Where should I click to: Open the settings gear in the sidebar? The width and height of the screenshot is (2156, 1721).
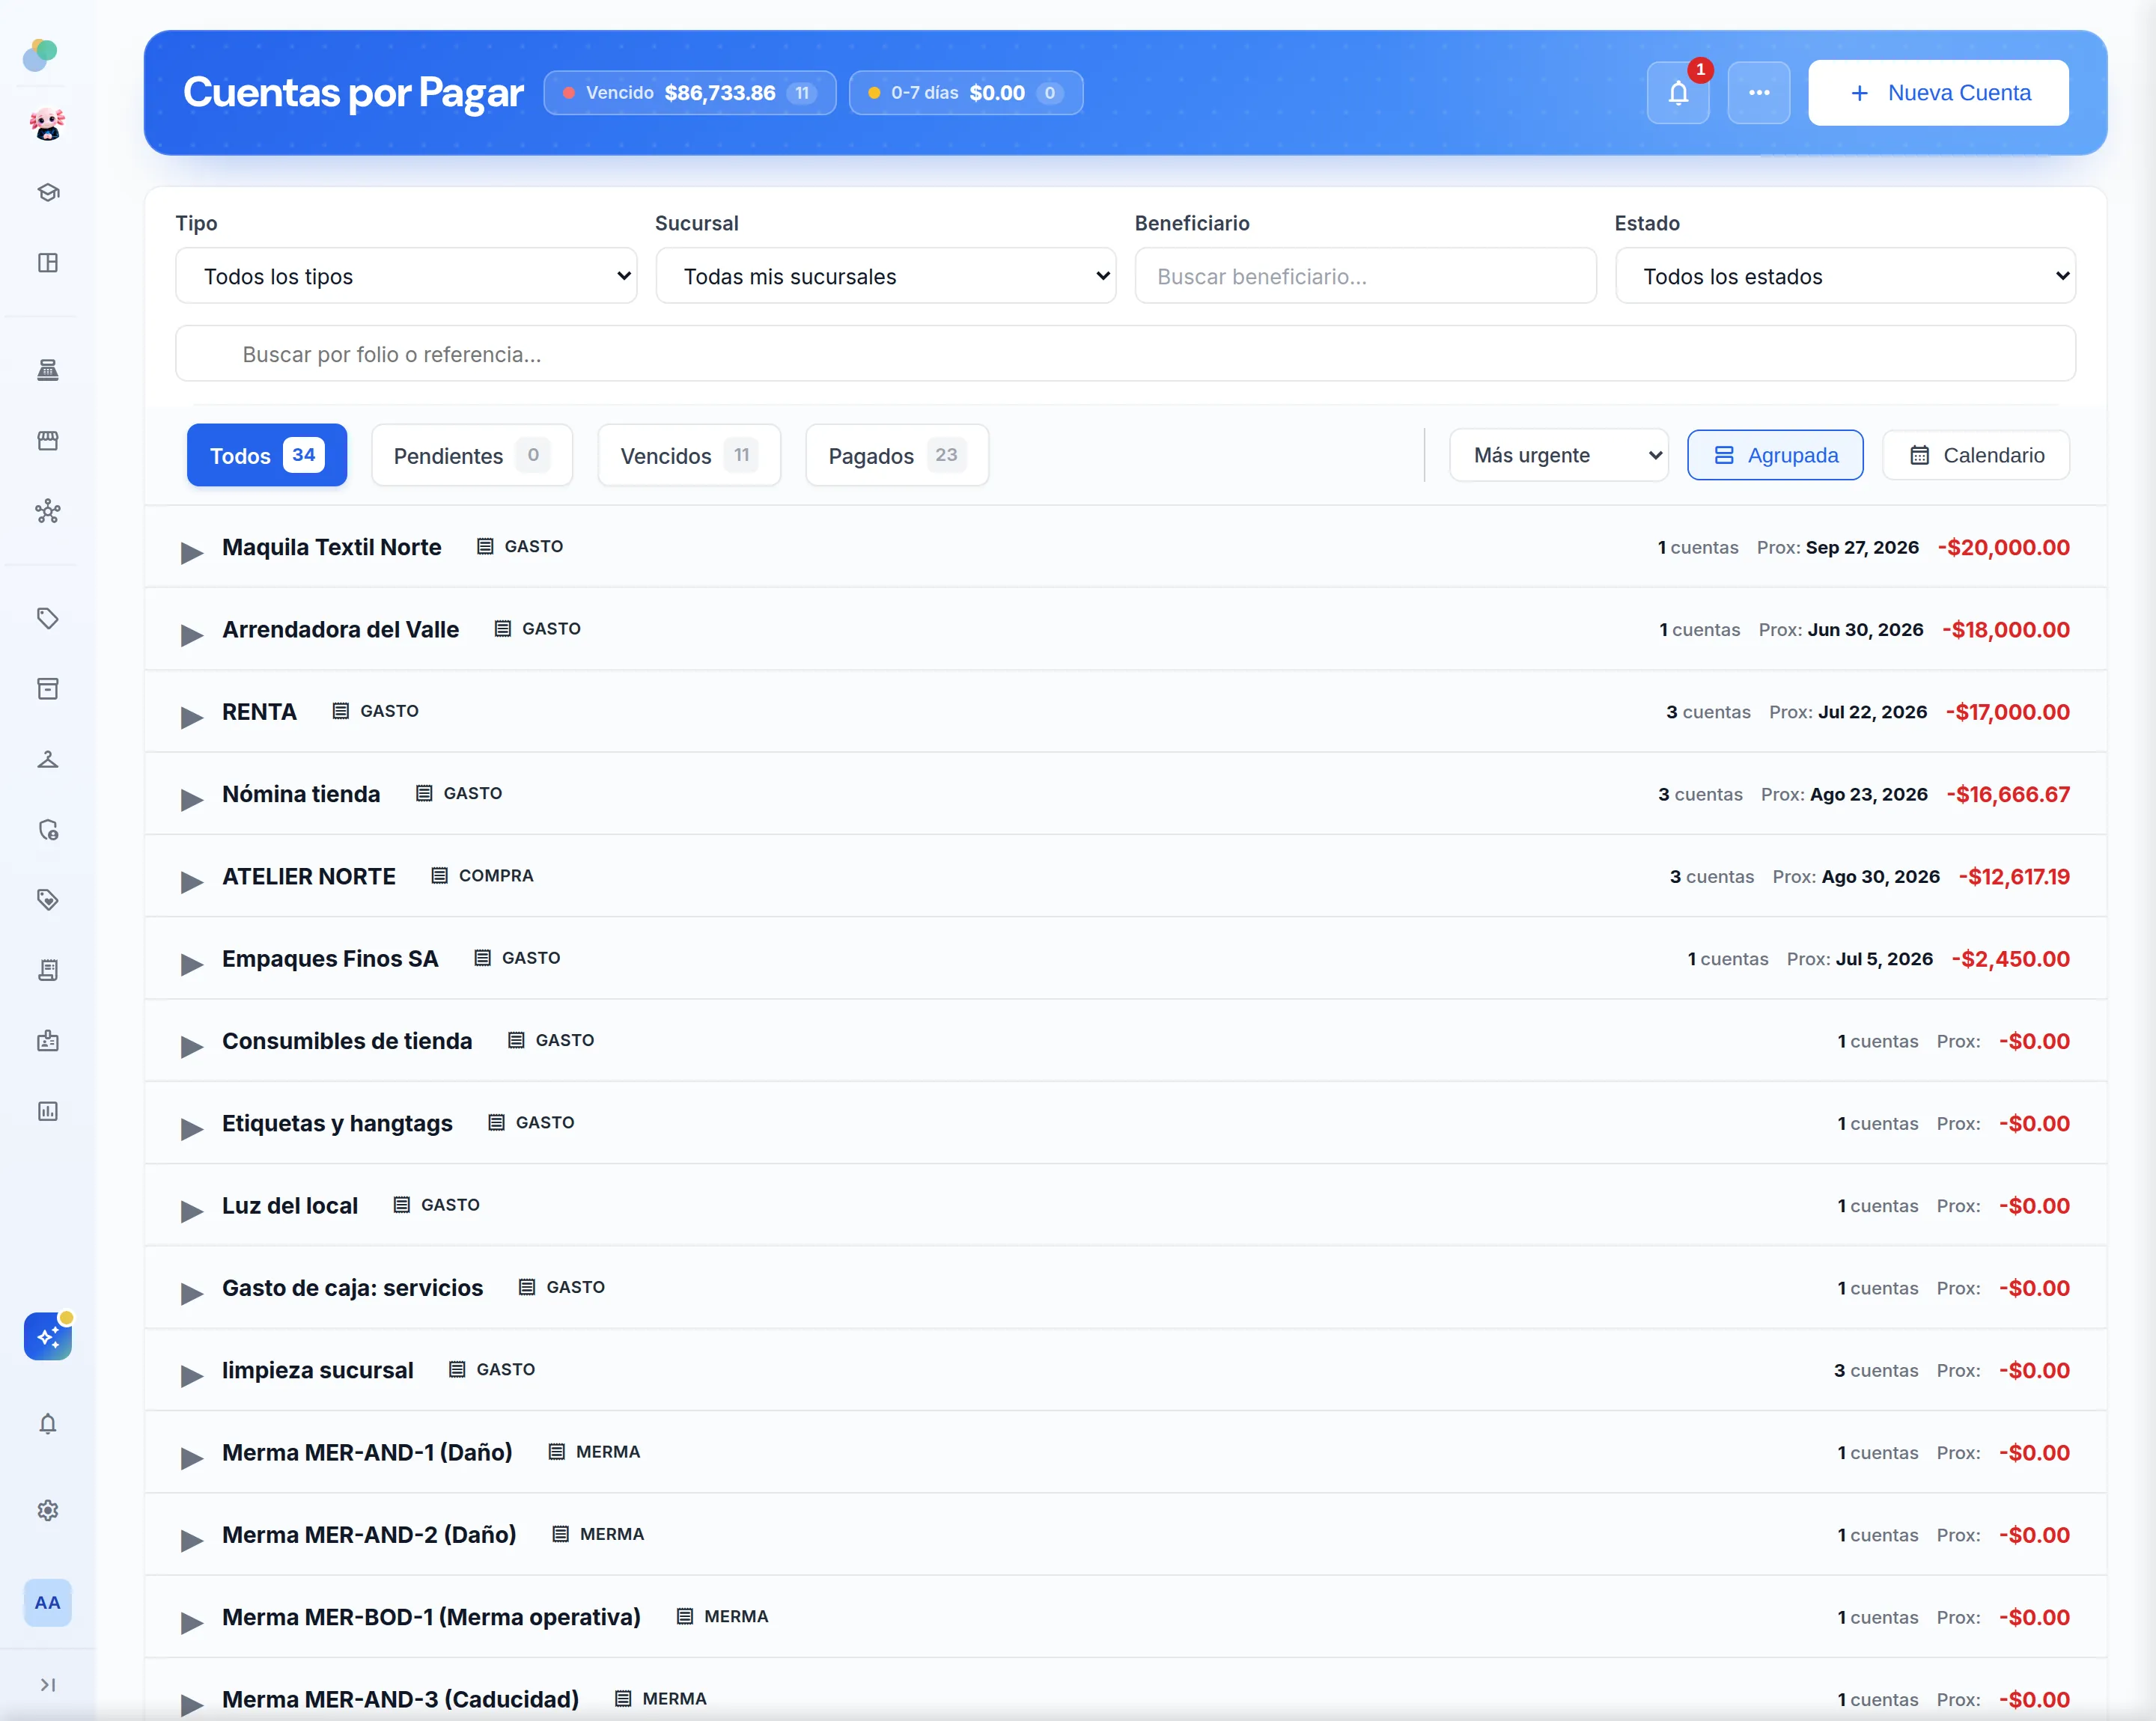(47, 1510)
